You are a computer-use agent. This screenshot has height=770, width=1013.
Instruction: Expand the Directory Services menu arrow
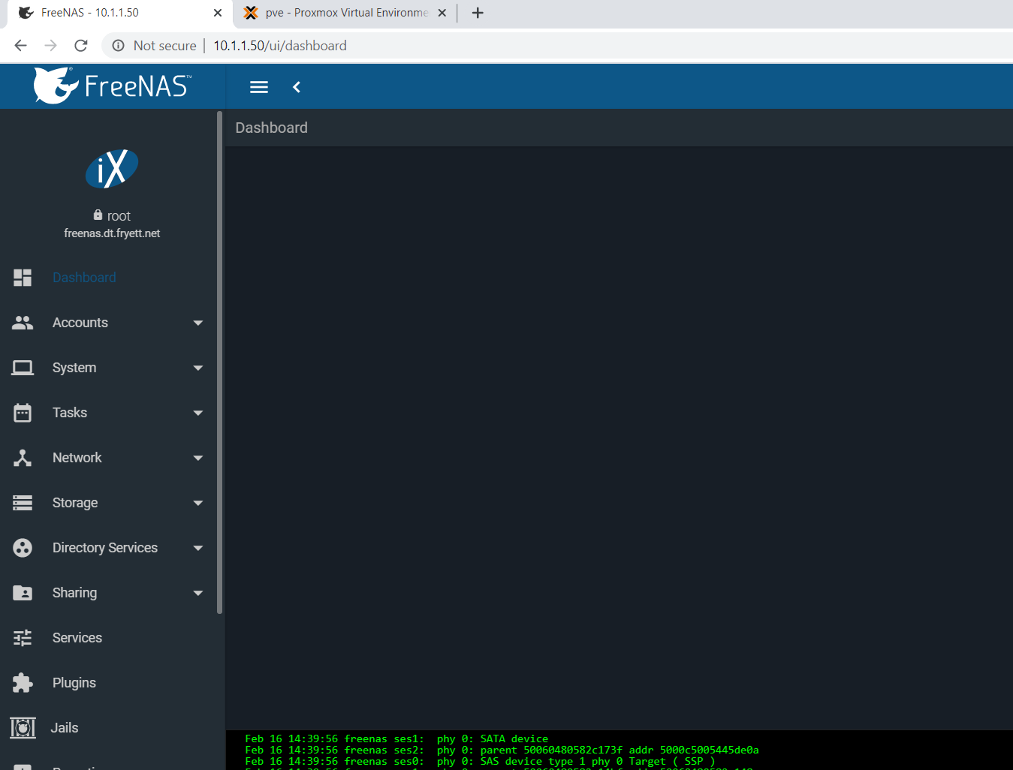pos(198,548)
